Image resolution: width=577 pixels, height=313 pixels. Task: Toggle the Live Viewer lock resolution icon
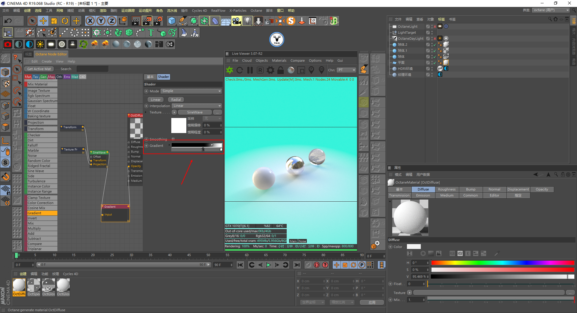coord(280,70)
